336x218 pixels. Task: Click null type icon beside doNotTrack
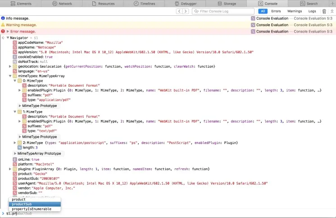[x=15, y=62]
